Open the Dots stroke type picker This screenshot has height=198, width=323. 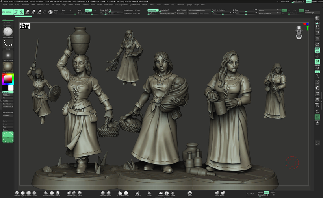pyautogui.click(x=8, y=44)
